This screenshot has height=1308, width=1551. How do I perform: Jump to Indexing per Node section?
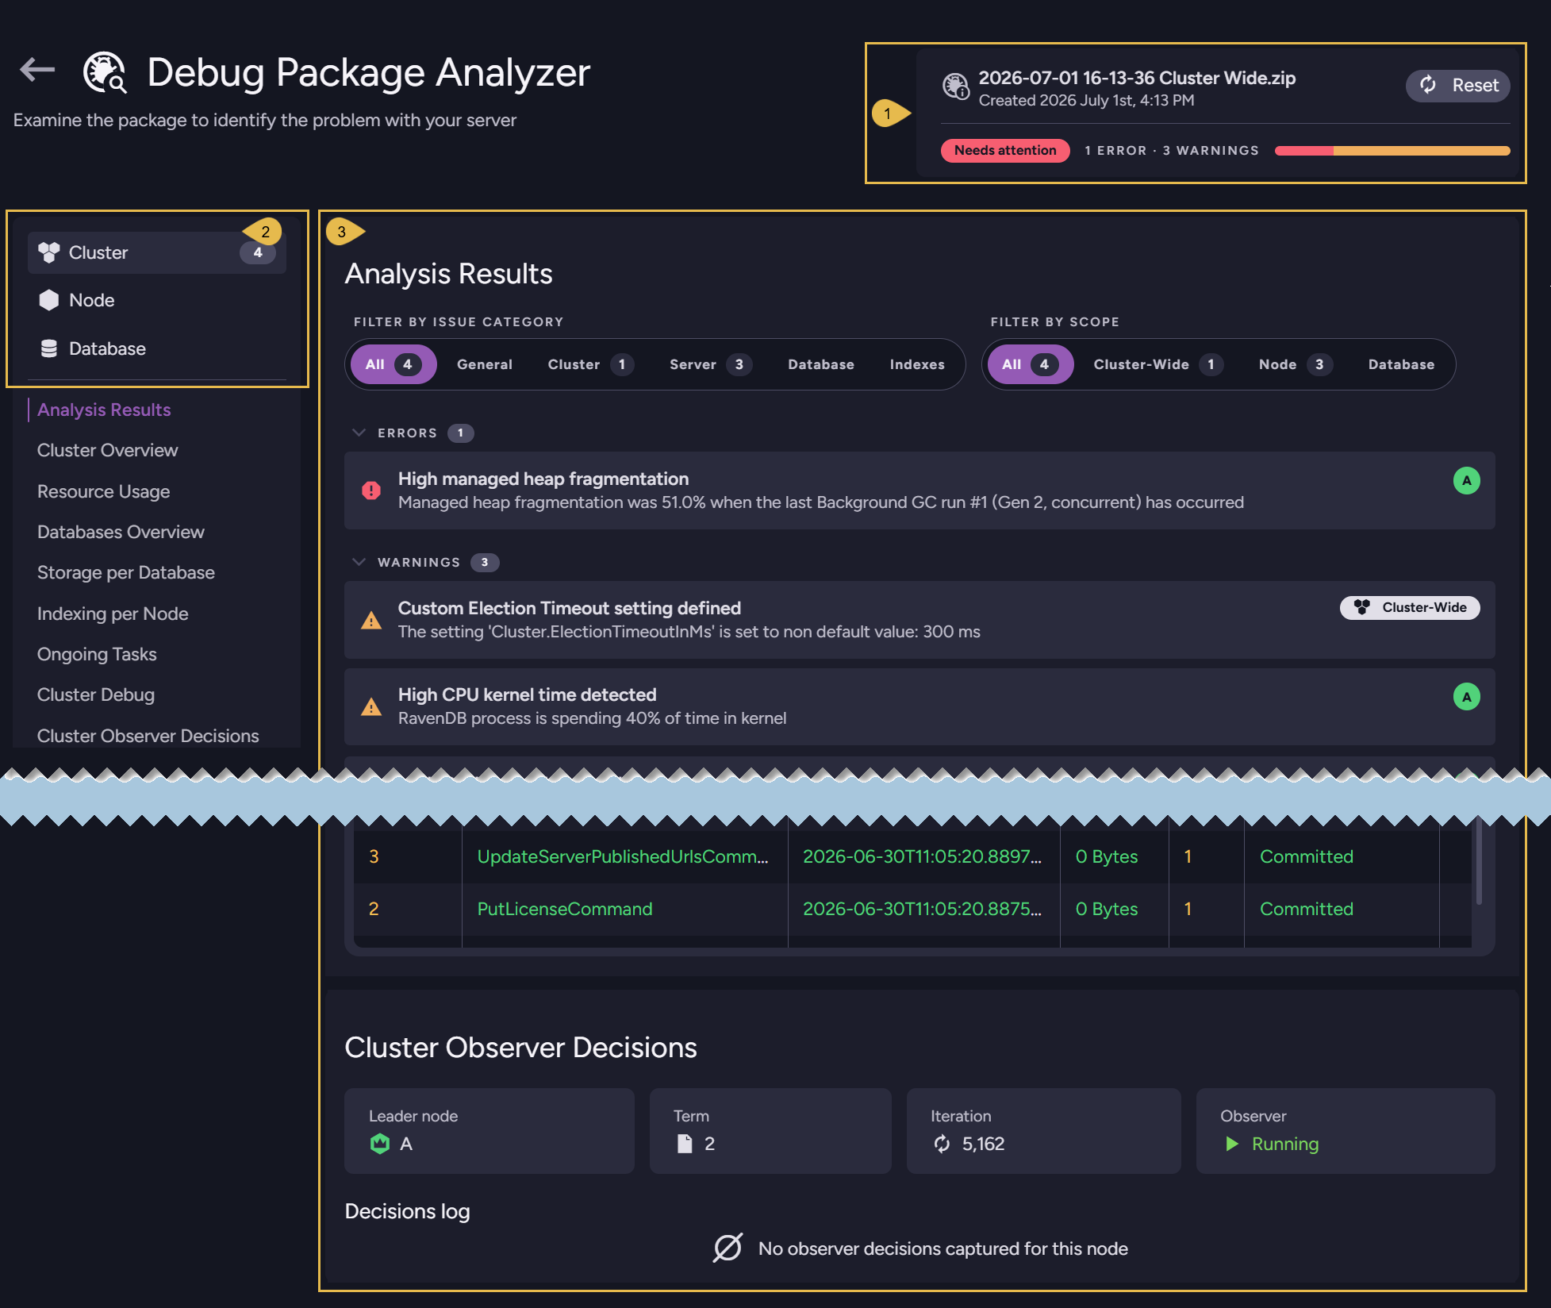113,614
